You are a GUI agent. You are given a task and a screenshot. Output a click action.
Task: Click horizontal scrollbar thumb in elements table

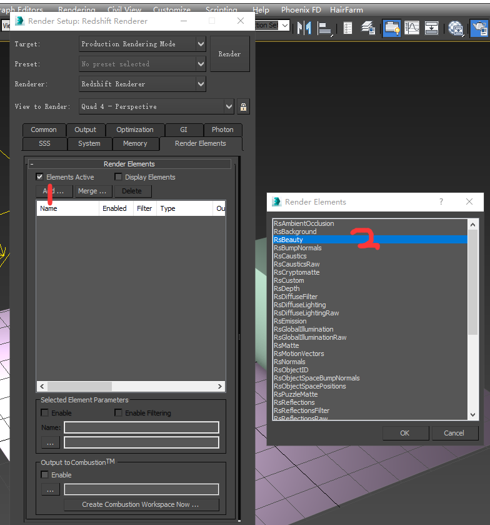pos(79,386)
